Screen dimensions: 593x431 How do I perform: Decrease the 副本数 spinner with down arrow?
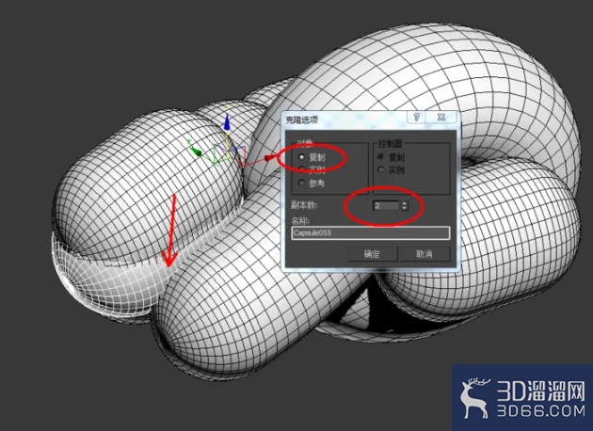(x=405, y=208)
